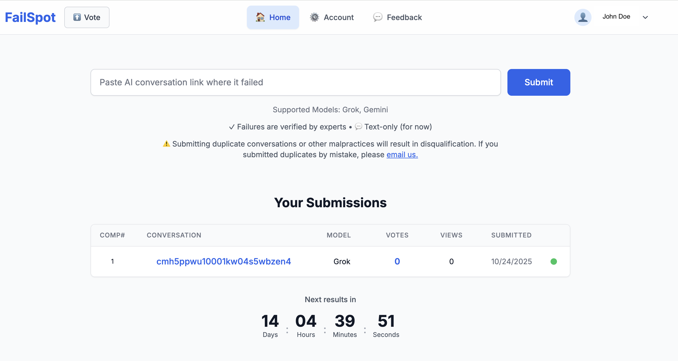
Task: Open the email us link
Action: 402,155
